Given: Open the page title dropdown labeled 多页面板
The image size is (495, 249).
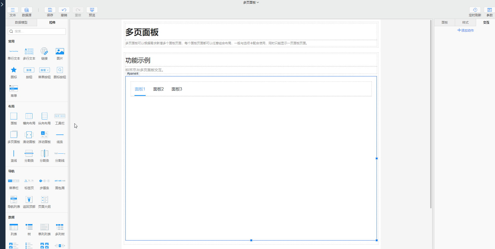Looking at the screenshot, I should (x=251, y=2).
